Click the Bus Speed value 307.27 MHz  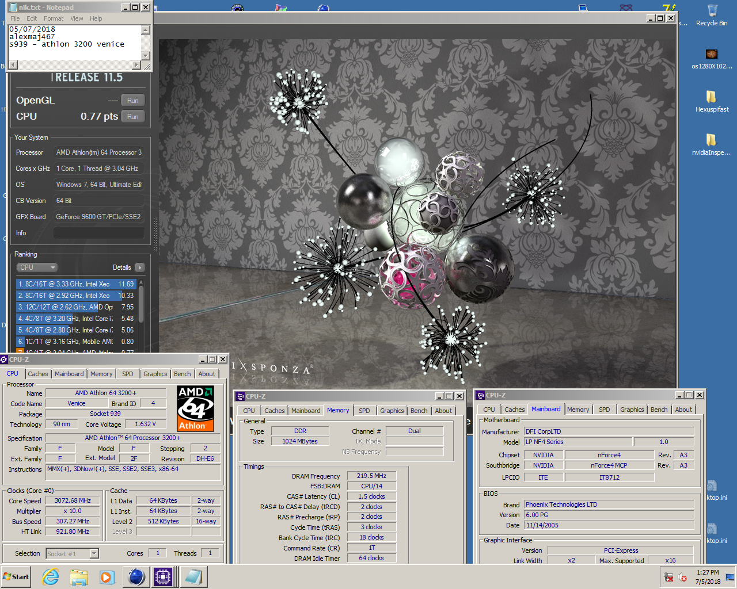[x=73, y=522]
